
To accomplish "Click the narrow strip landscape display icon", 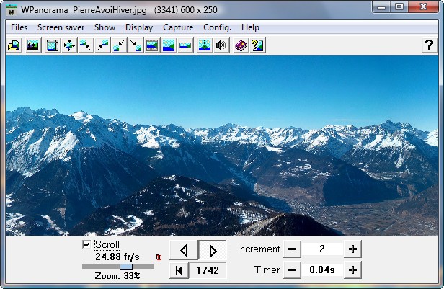I will (x=185, y=45).
